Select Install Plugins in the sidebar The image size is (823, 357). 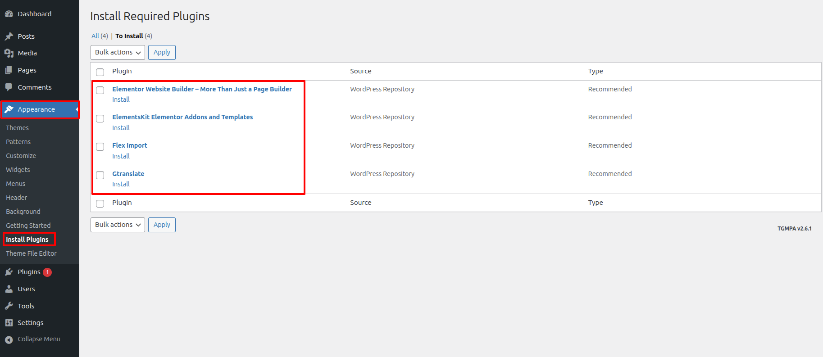[x=27, y=240]
